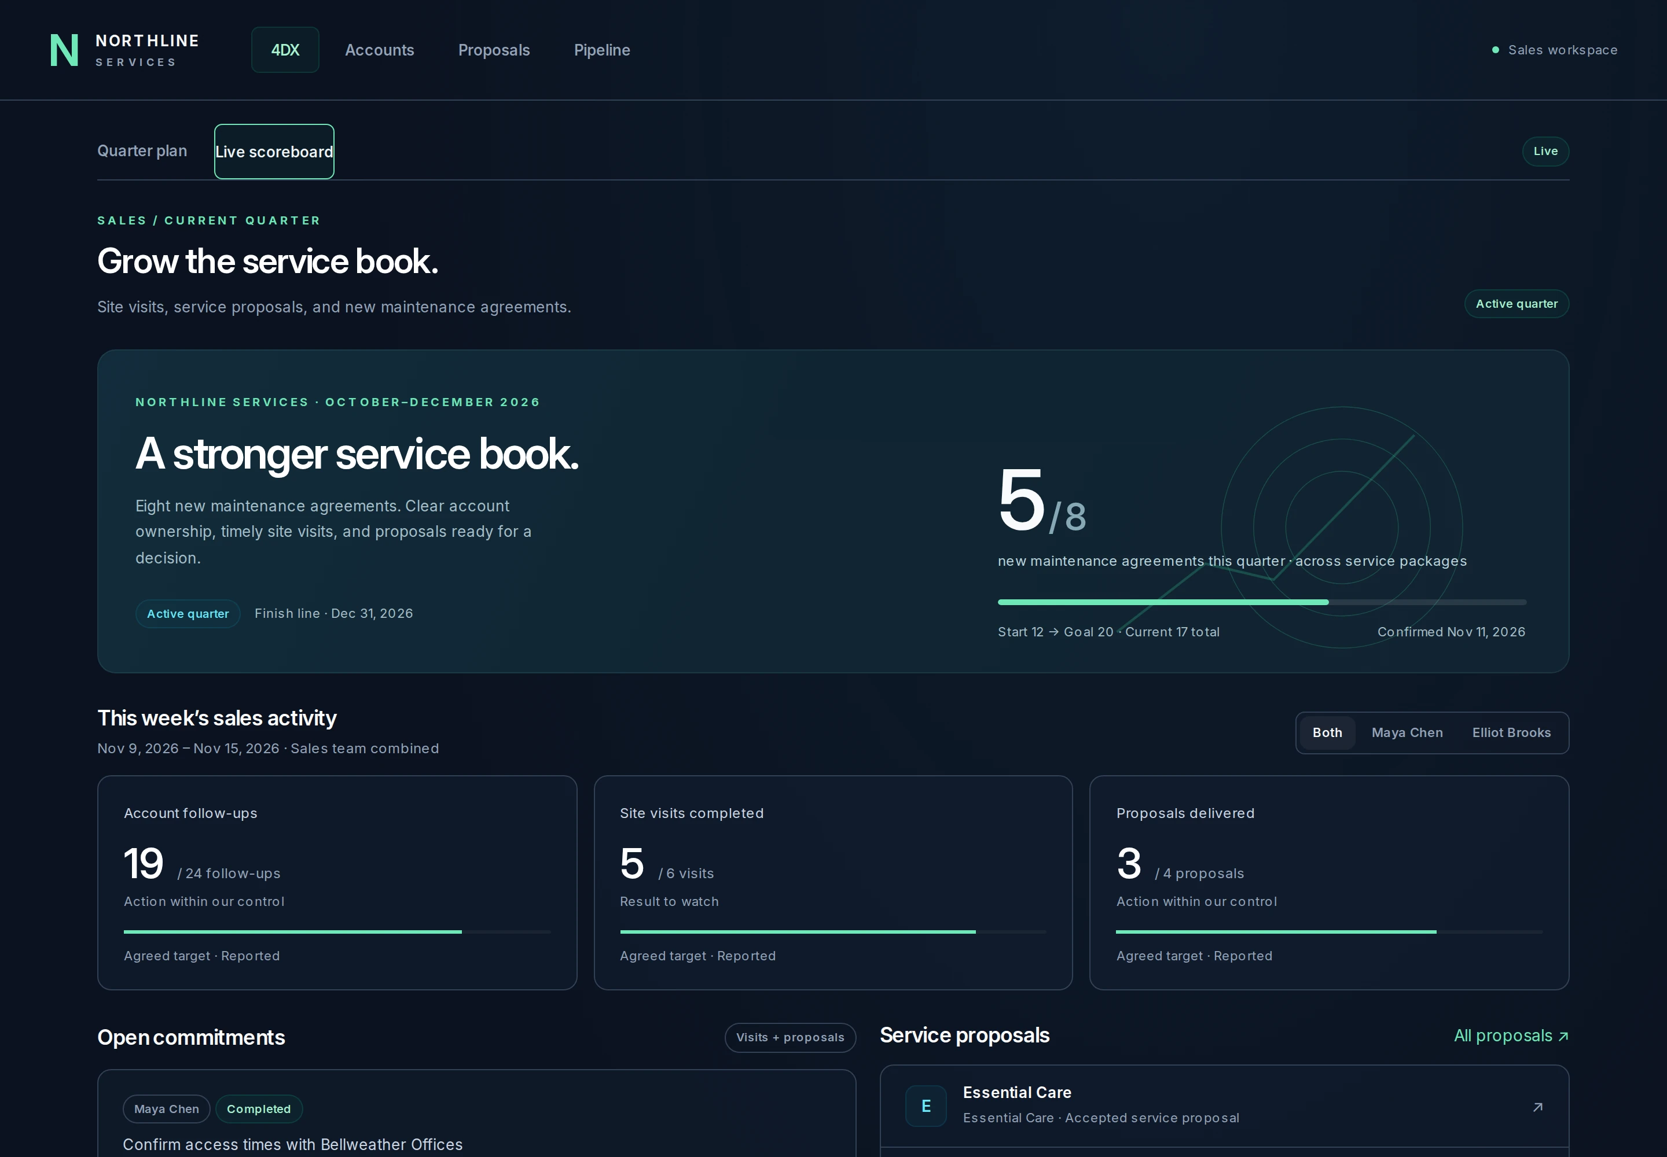Image resolution: width=1667 pixels, height=1157 pixels.
Task: Go to the Accounts menu item
Action: (x=379, y=50)
